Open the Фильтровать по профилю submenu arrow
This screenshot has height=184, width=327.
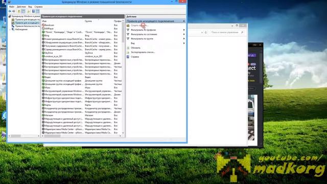click(x=184, y=30)
